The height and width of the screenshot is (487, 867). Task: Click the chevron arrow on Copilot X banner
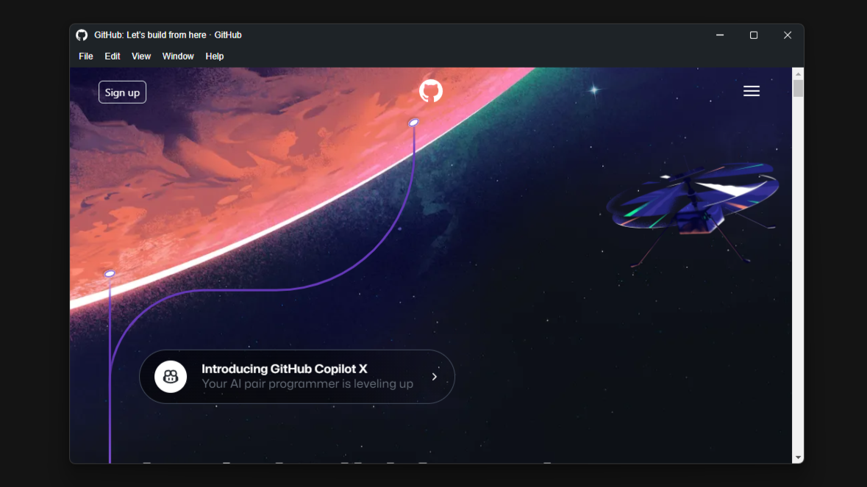coord(435,377)
